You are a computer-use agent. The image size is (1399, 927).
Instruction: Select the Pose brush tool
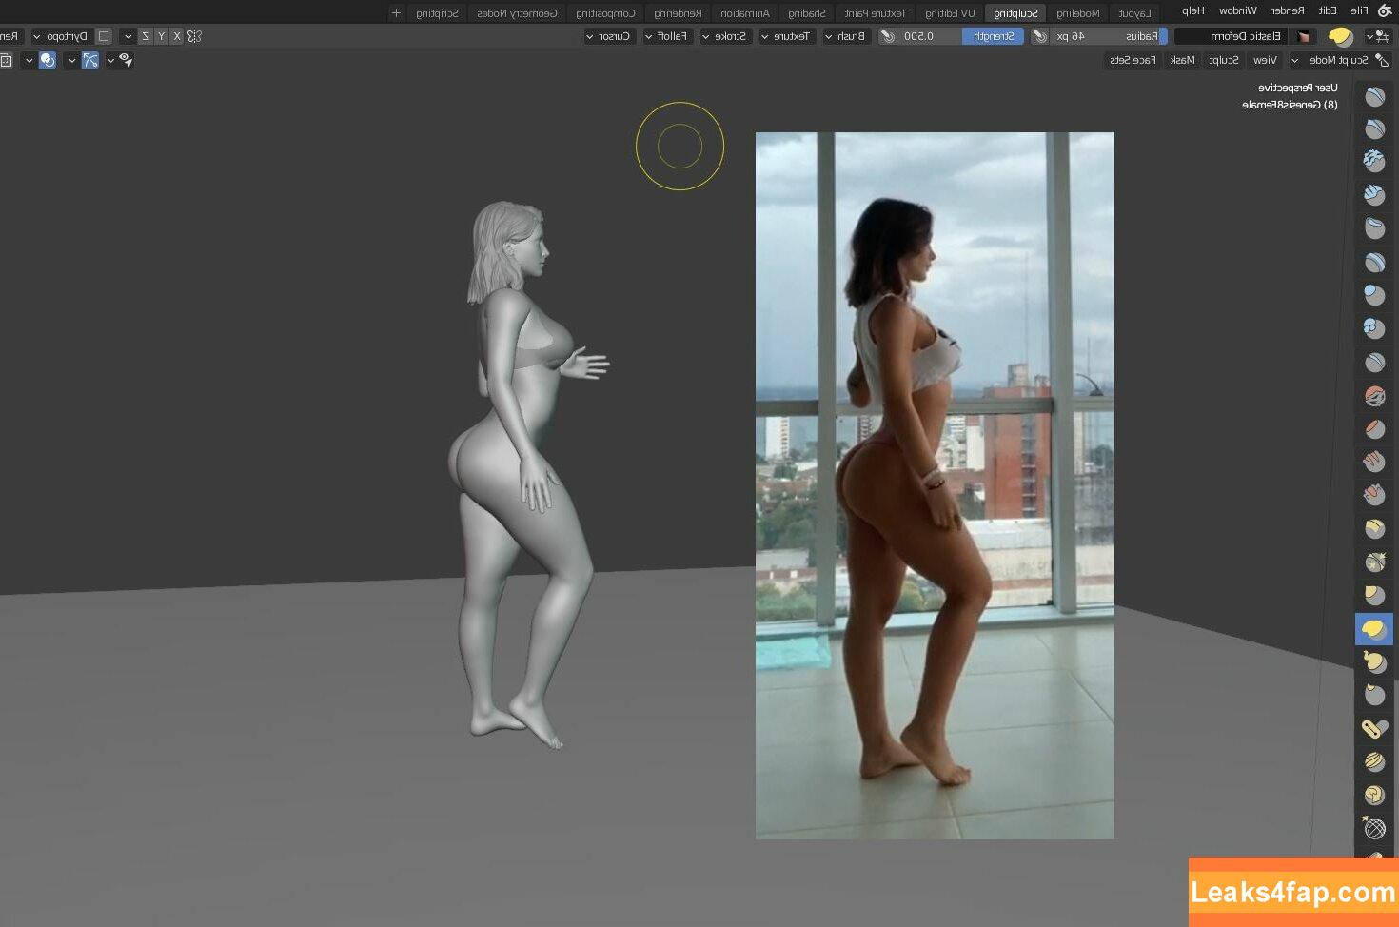1374,729
